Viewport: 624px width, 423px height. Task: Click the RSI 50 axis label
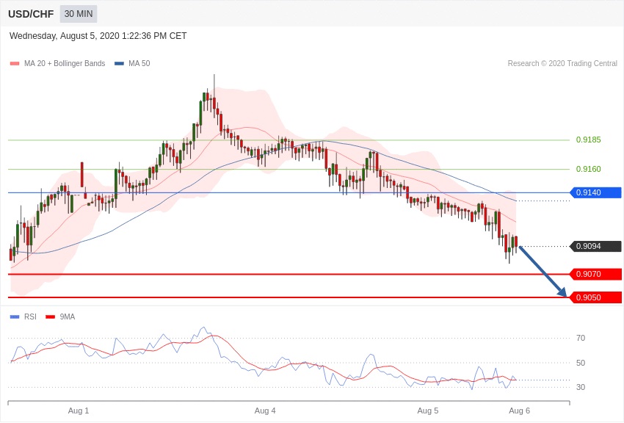tap(581, 363)
